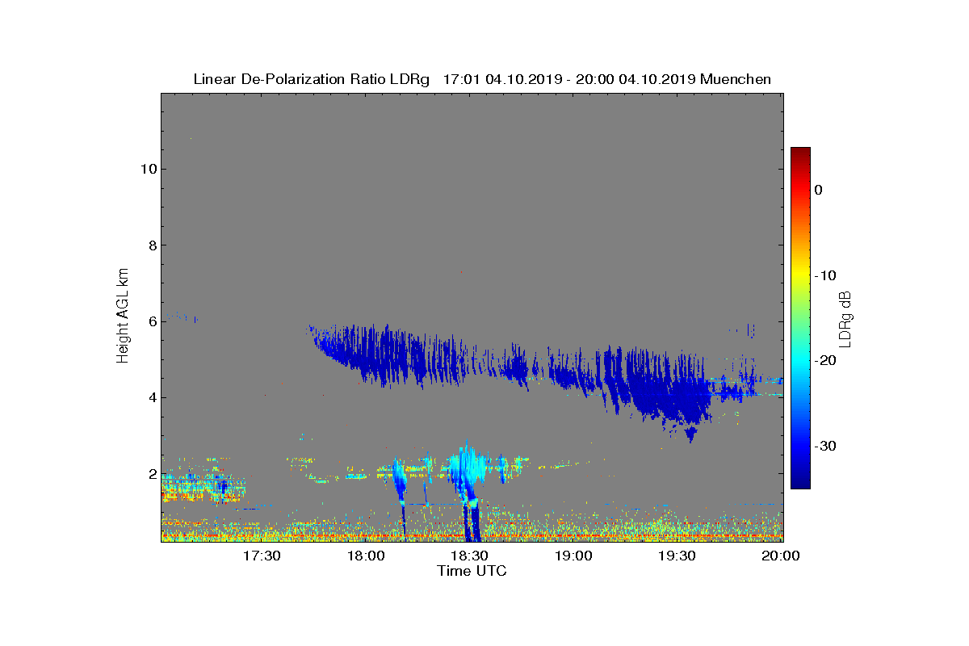The width and height of the screenshot is (969, 646).
Task: Click the "Height AGL km" y-axis label
Action: [123, 317]
